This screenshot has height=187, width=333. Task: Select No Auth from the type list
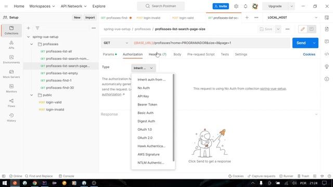[x=144, y=88]
